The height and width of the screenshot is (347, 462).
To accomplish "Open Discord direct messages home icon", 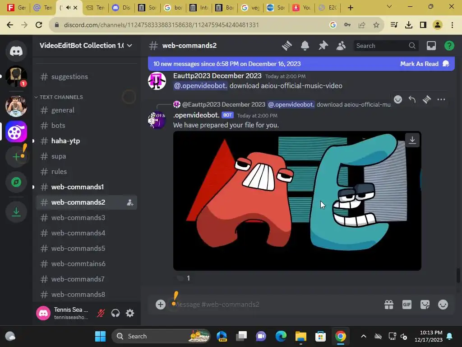I will pyautogui.click(x=16, y=51).
